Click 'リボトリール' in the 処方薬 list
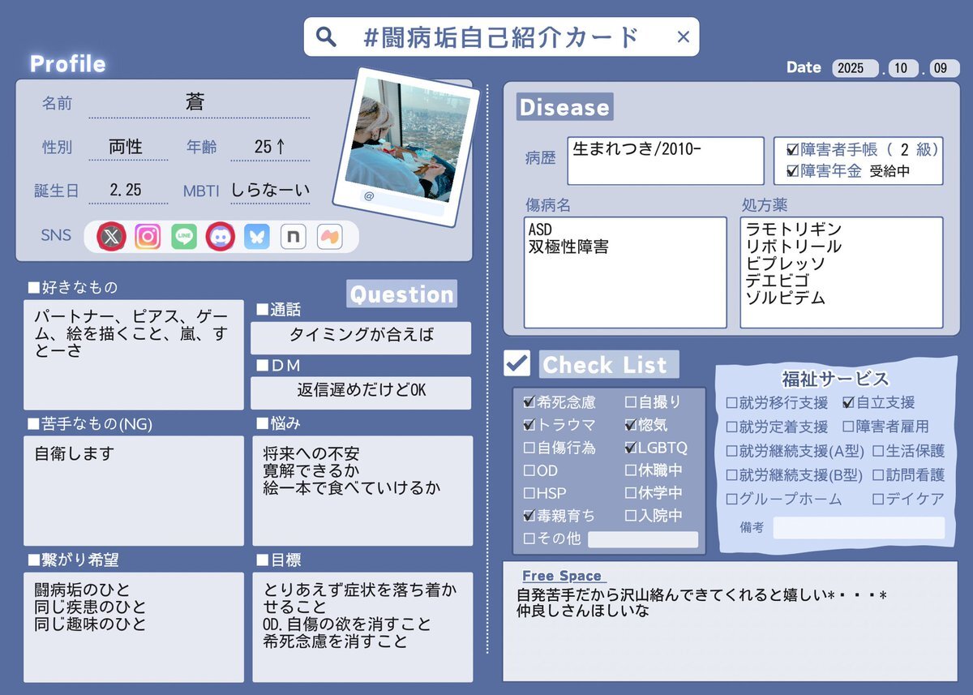This screenshot has width=973, height=695. pos(794,247)
